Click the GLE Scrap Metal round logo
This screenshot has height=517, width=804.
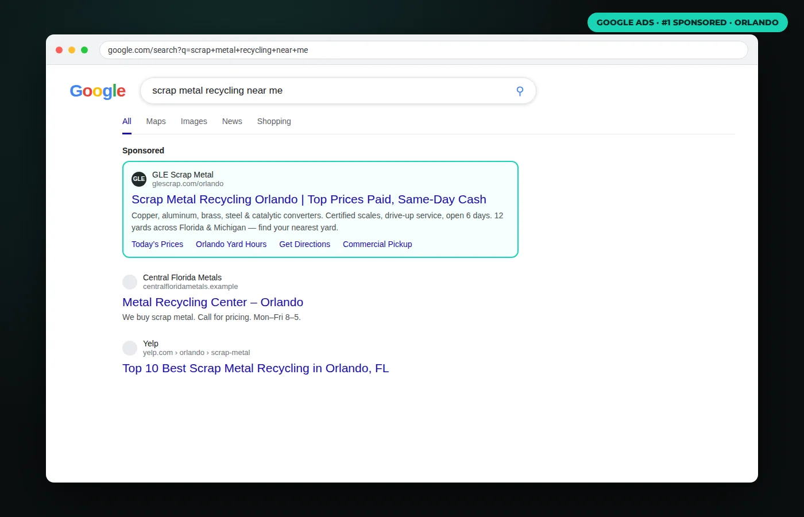pos(139,179)
